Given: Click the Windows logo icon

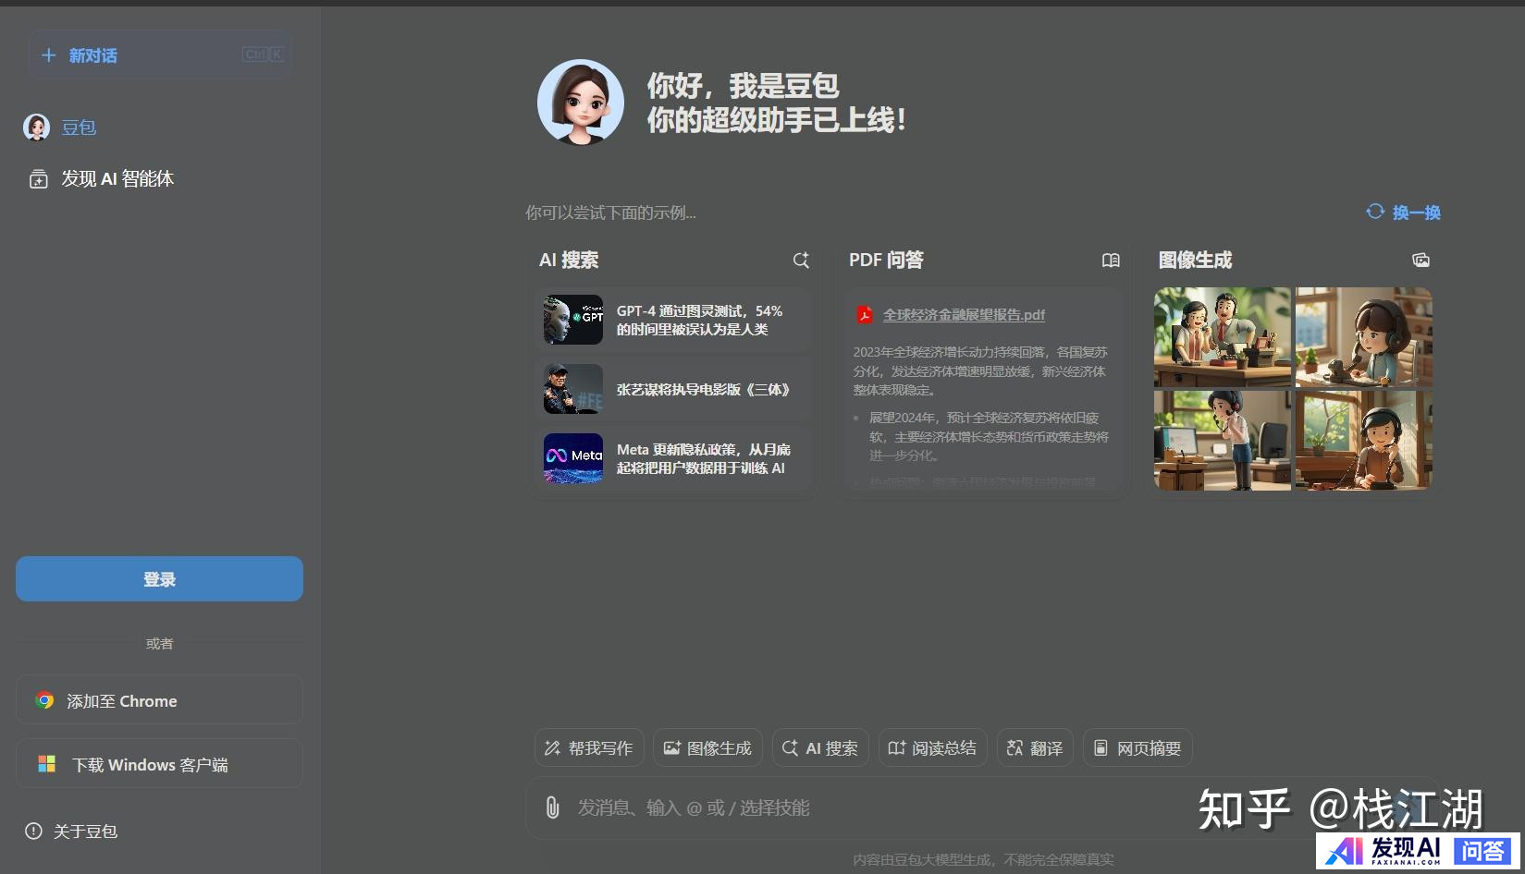Looking at the screenshot, I should coord(46,763).
